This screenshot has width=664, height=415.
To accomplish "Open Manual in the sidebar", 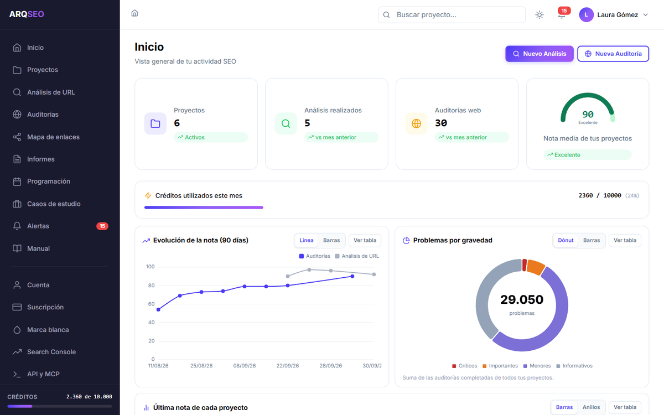I will [x=60, y=248].
